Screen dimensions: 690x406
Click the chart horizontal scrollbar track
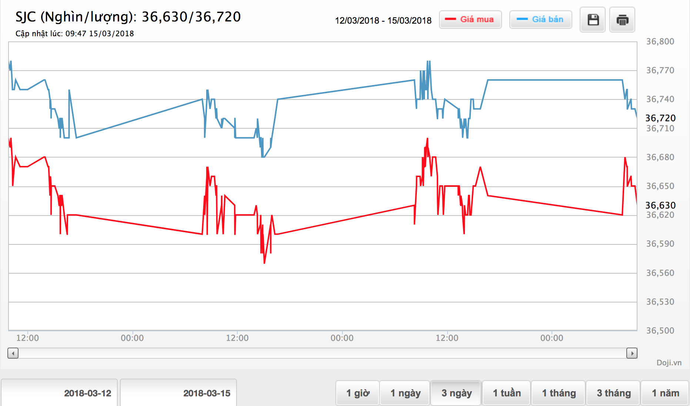pyautogui.click(x=322, y=353)
